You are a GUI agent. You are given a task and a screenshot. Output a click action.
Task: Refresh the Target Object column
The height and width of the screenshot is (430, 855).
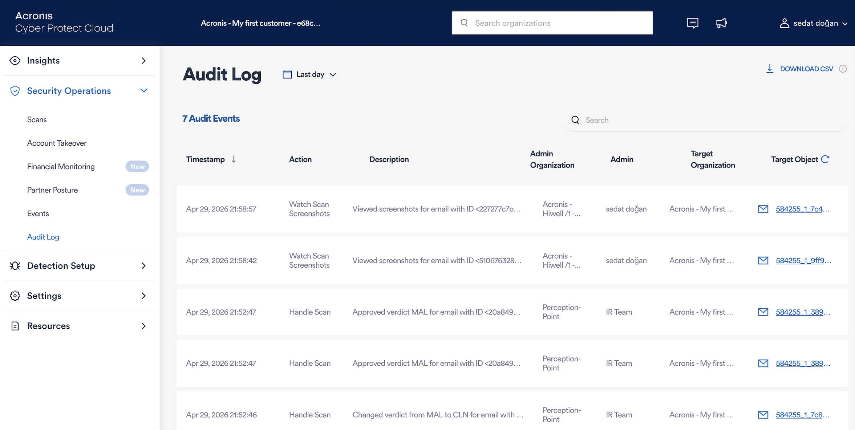pyautogui.click(x=825, y=159)
